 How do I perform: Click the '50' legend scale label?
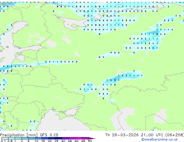tap(90, 141)
